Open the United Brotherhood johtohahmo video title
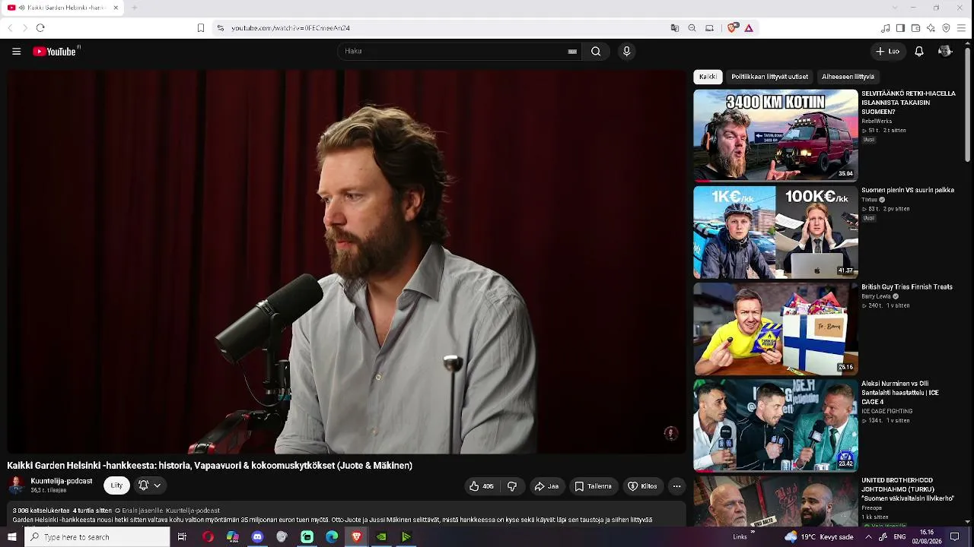Screen dimensions: 974x547 [x=908, y=489]
